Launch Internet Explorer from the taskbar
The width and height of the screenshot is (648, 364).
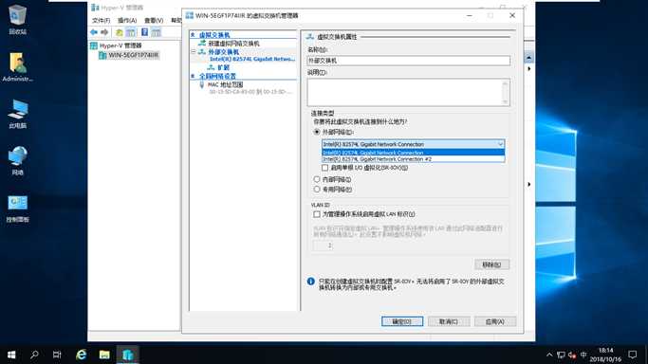[x=81, y=355]
